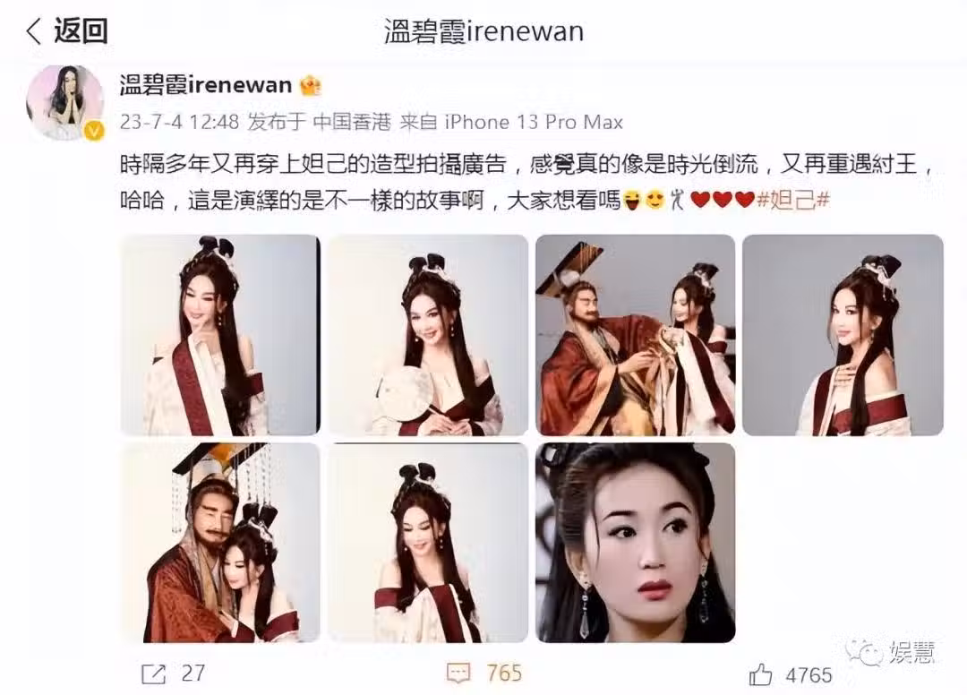Image resolution: width=967 pixels, height=695 pixels.
Task: Open fifth photo of embracing couple
Action: [220, 543]
